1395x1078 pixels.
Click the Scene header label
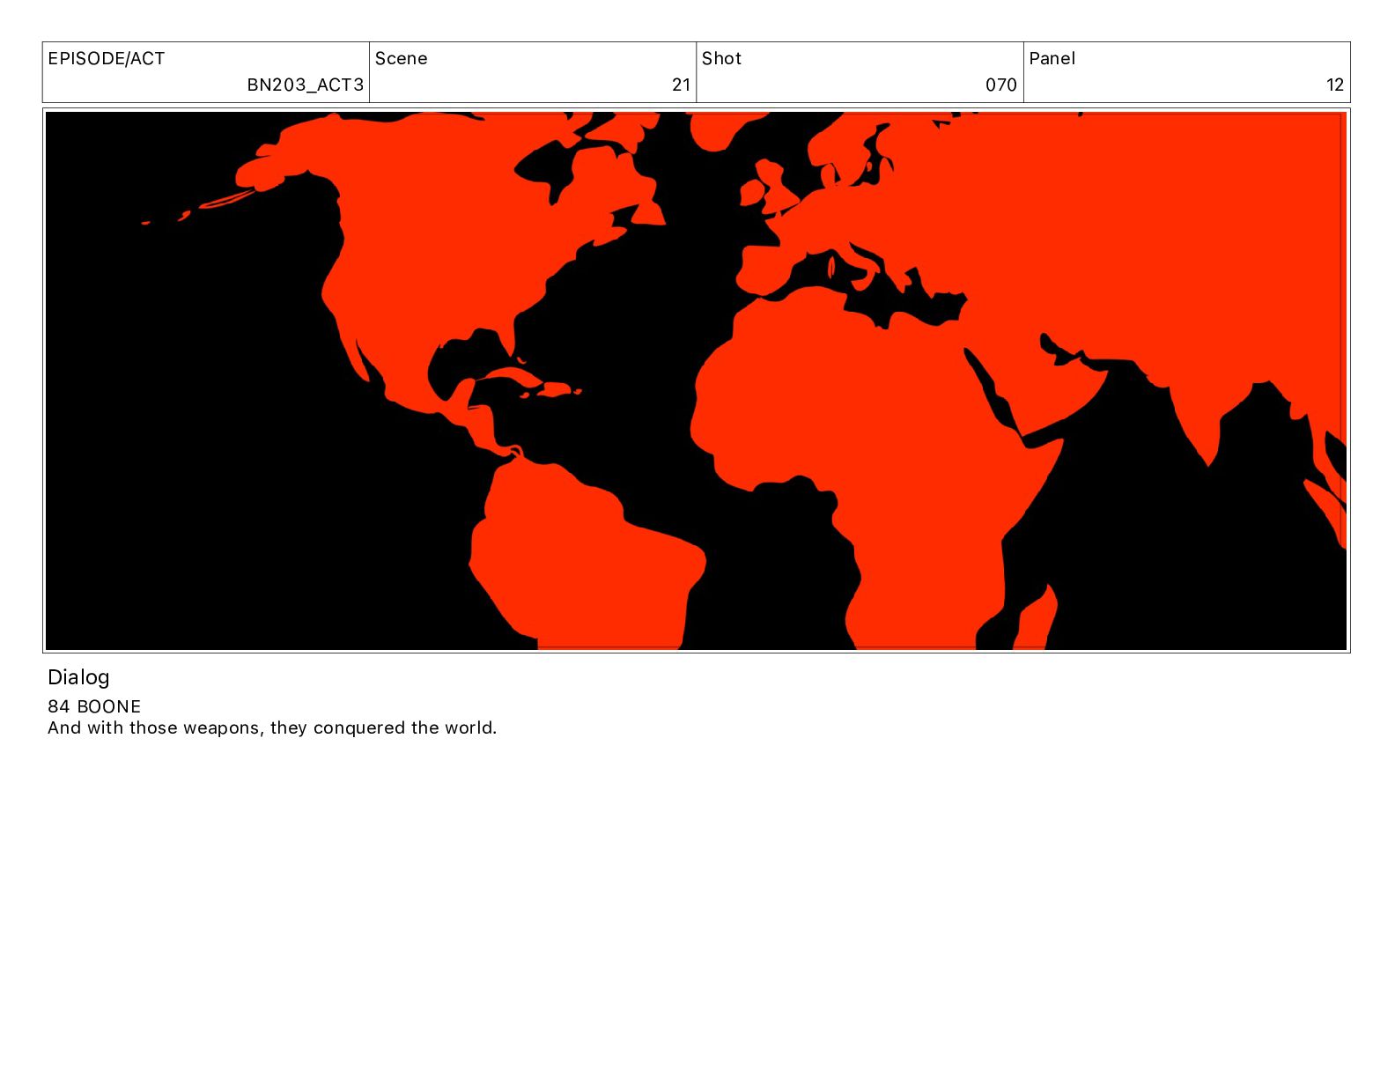click(x=402, y=59)
